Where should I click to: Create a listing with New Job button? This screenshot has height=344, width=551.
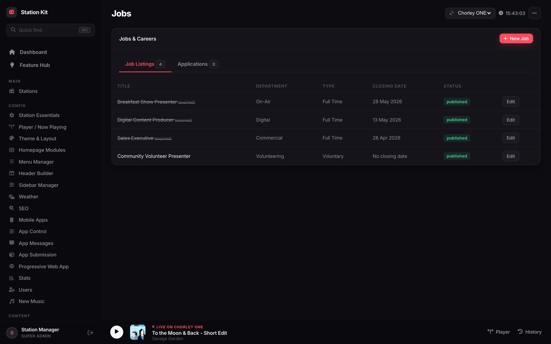coord(516,39)
